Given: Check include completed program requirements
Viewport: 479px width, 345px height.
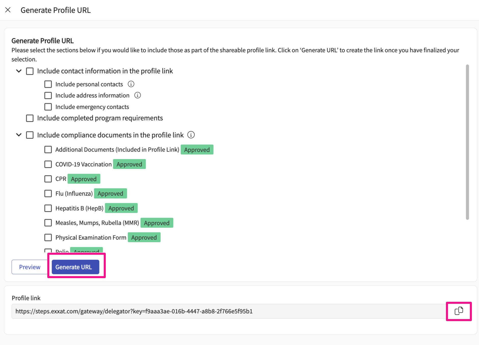Looking at the screenshot, I should [x=30, y=118].
